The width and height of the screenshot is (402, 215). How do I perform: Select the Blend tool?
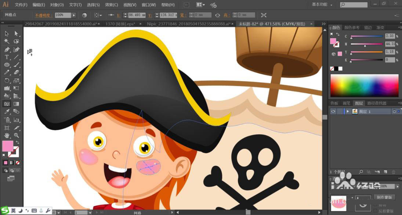tap(16, 112)
